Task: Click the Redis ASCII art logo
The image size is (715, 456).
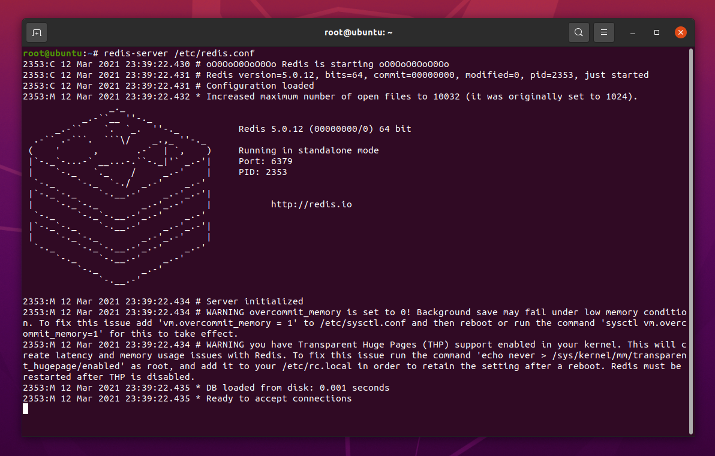Action: pos(119,196)
